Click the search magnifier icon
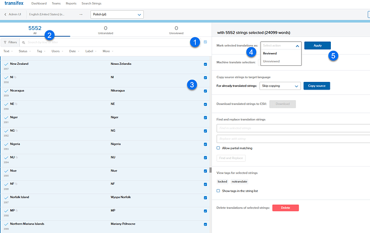370x233 pixels. pyautogui.click(x=24, y=43)
